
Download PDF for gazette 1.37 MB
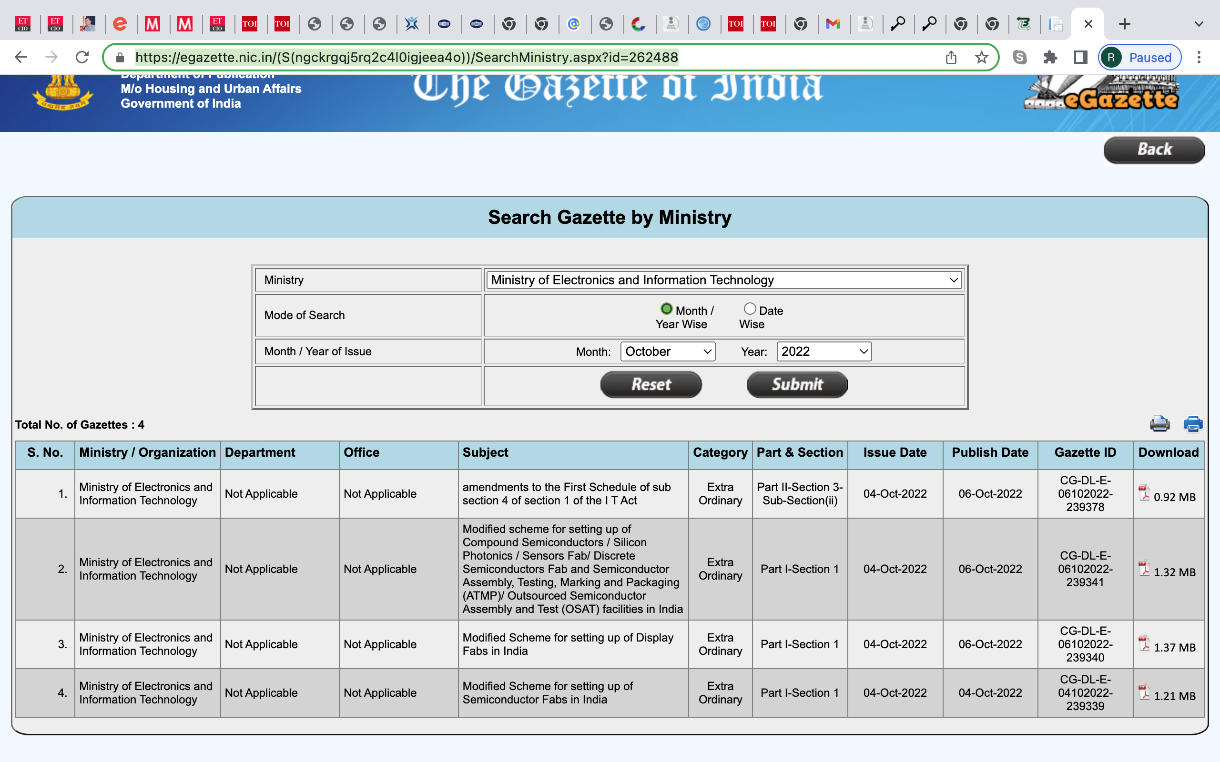coord(1144,643)
